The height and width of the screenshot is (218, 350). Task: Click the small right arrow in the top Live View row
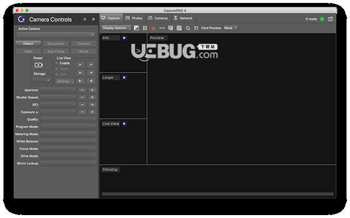[x=91, y=65]
